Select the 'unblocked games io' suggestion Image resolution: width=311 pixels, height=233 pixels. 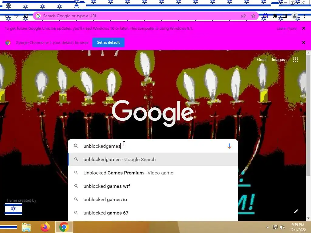click(x=153, y=199)
